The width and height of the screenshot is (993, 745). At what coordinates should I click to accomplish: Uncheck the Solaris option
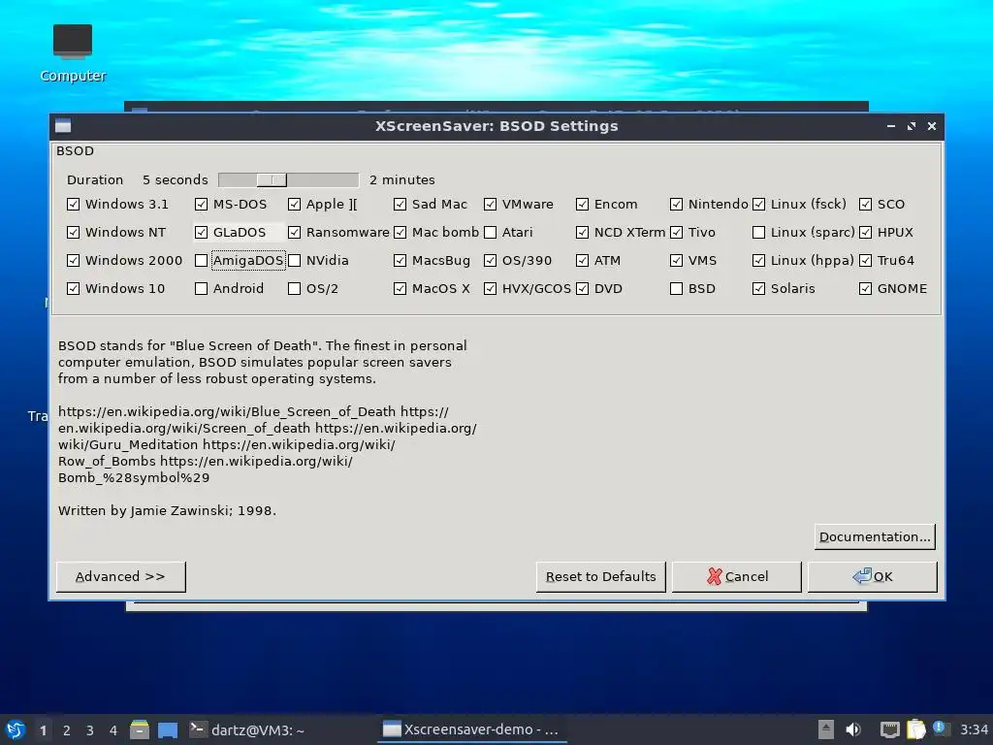[758, 288]
